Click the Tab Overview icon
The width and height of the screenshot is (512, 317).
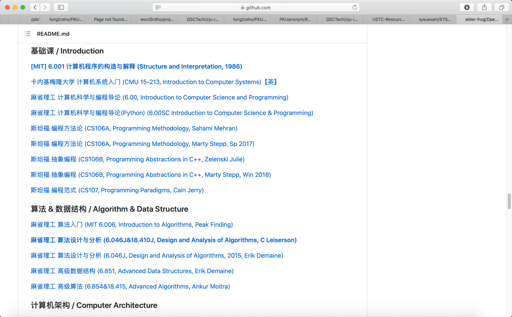[501, 7]
